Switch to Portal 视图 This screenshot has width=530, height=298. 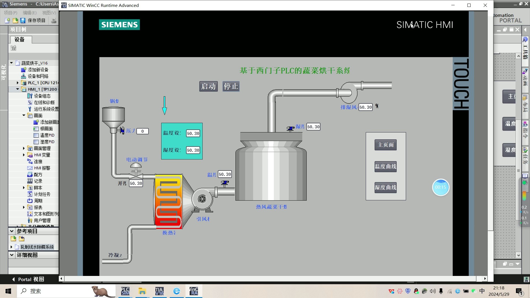[x=28, y=279]
